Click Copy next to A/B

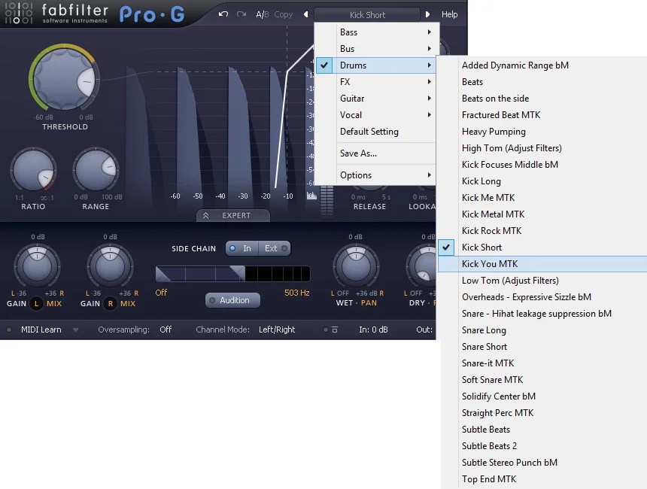(x=284, y=14)
